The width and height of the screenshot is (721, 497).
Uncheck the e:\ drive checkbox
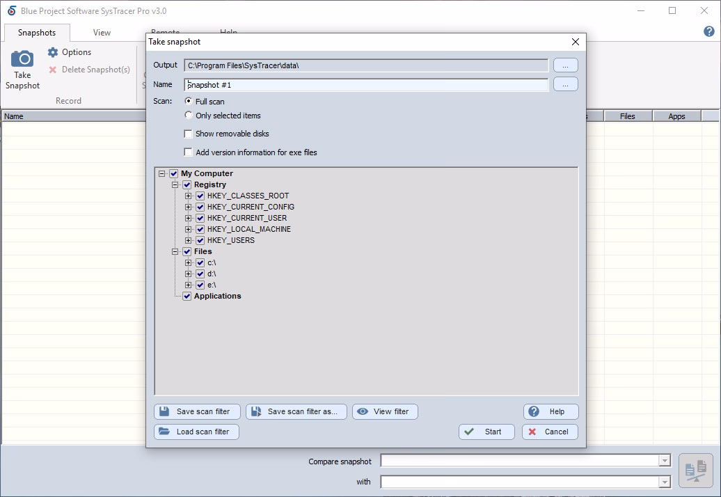tap(200, 285)
